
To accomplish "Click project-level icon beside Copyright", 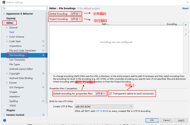I will pos(43,74).
